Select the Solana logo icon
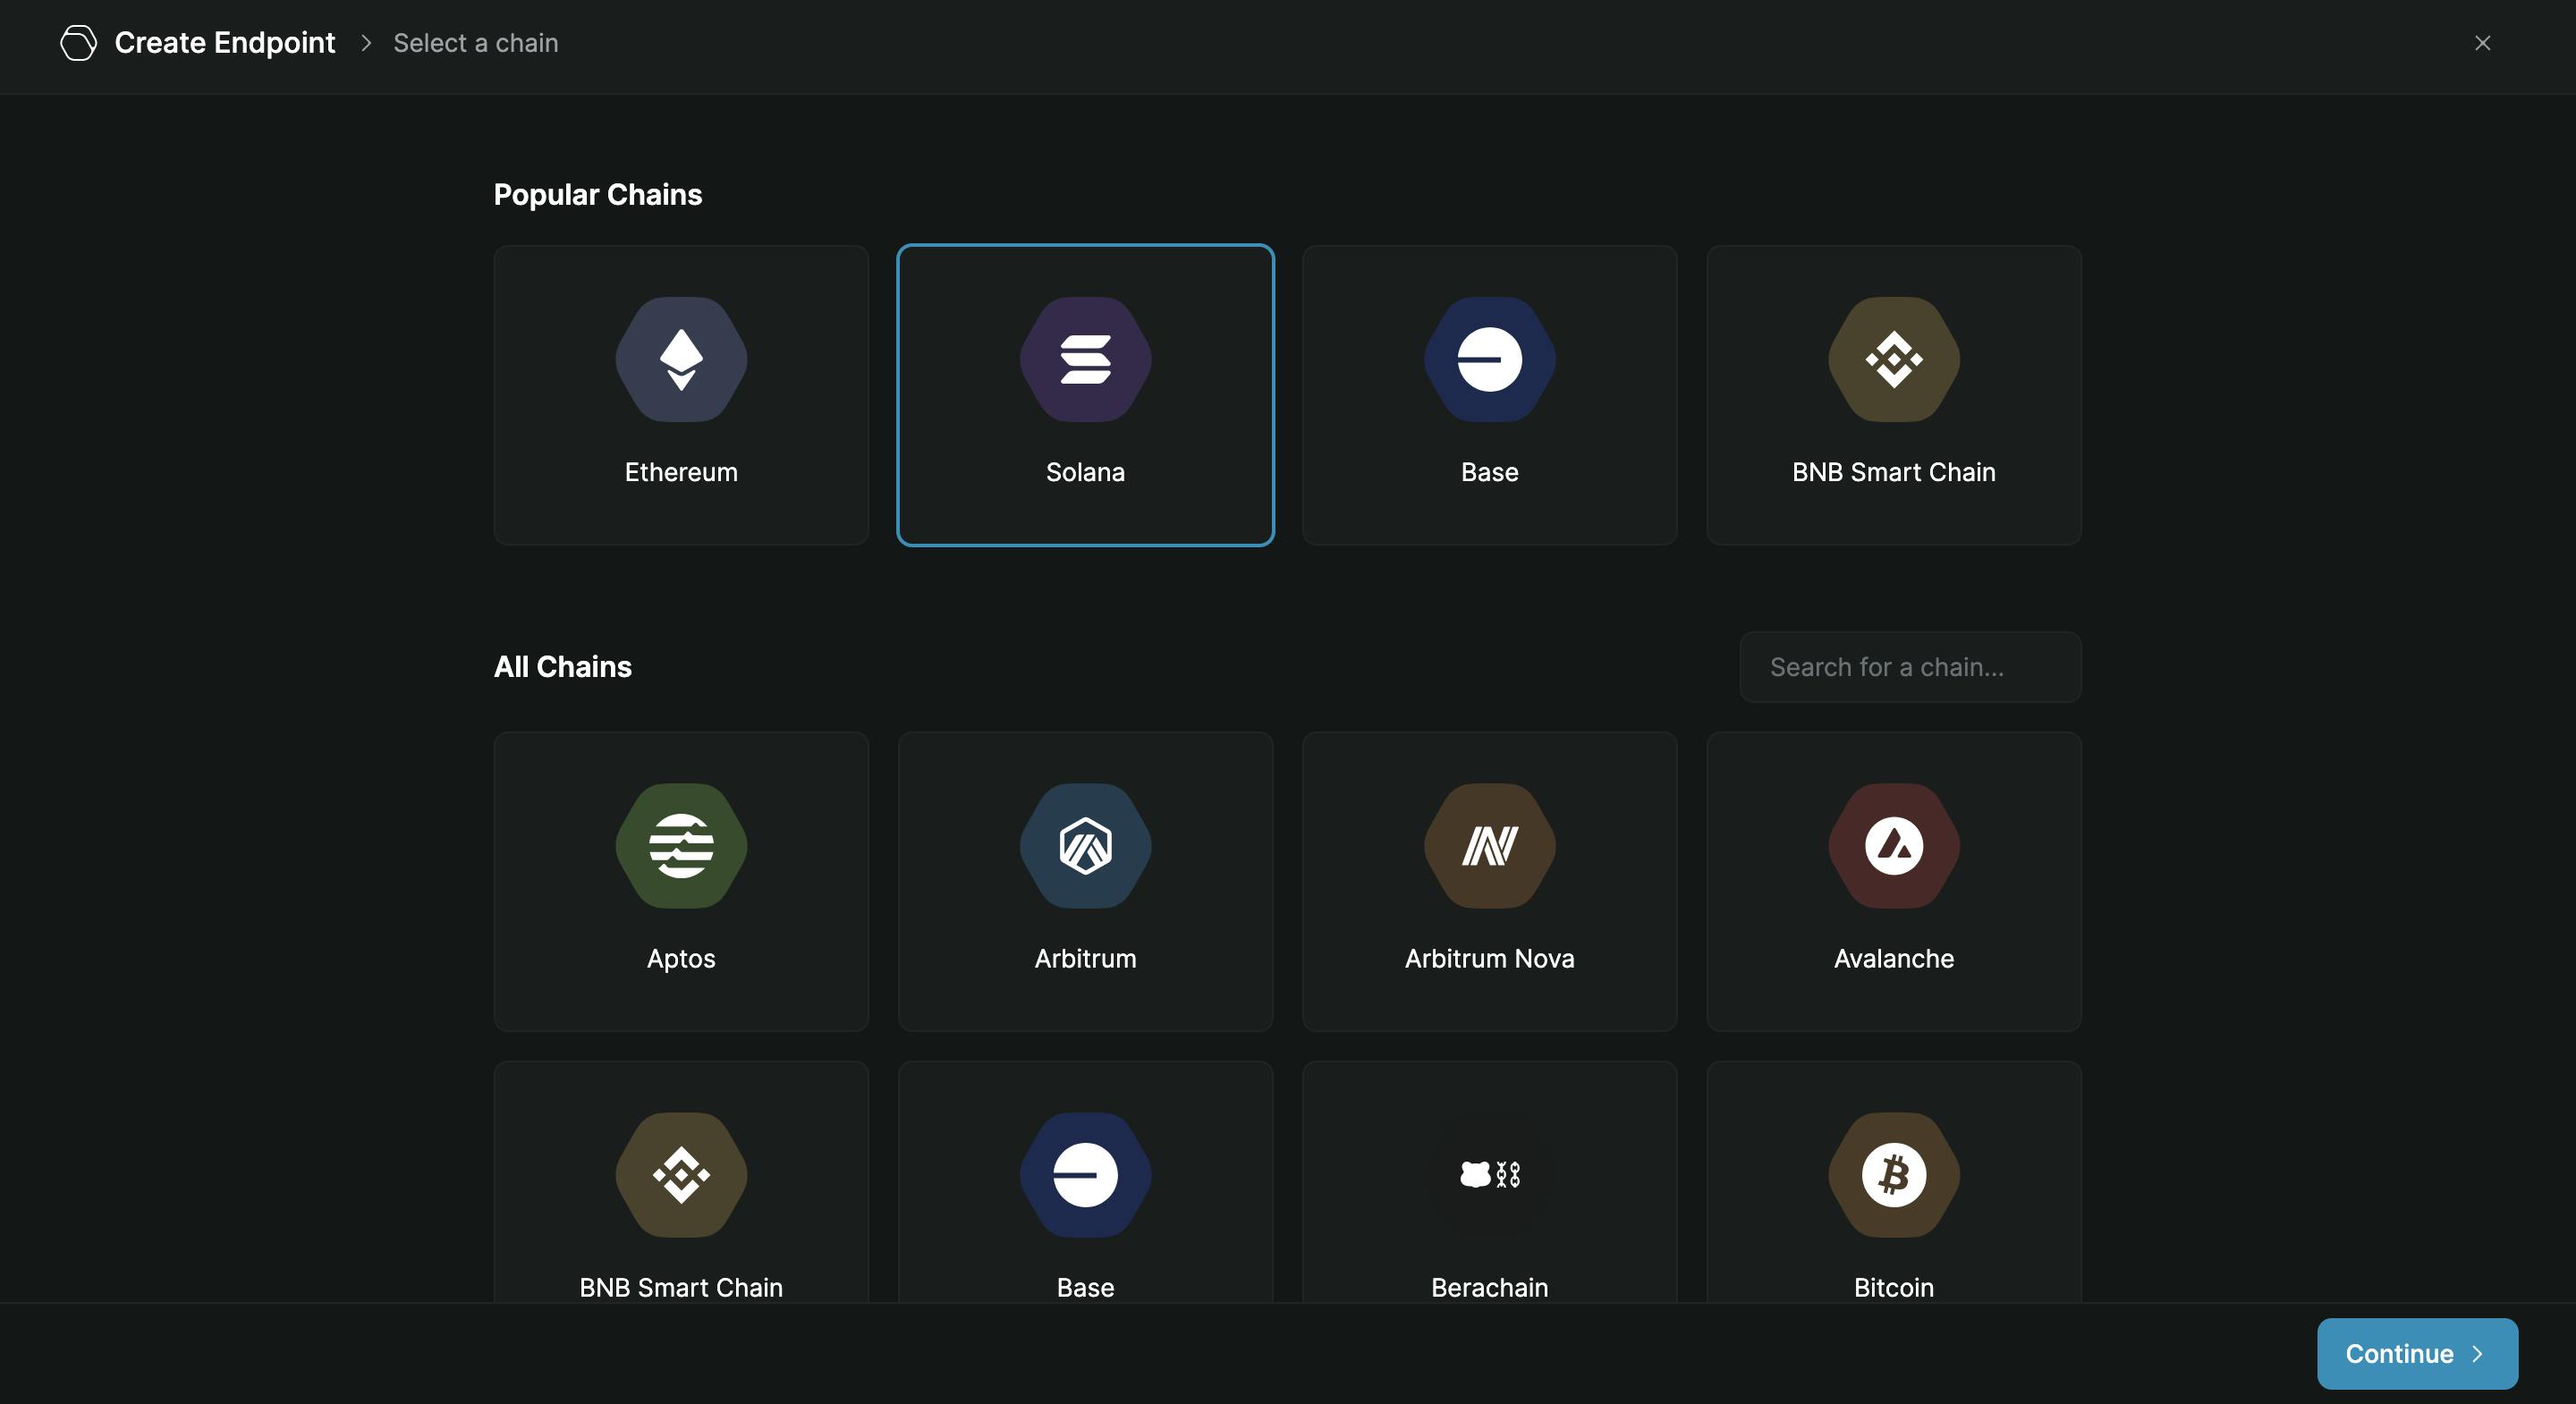 pyautogui.click(x=1085, y=359)
